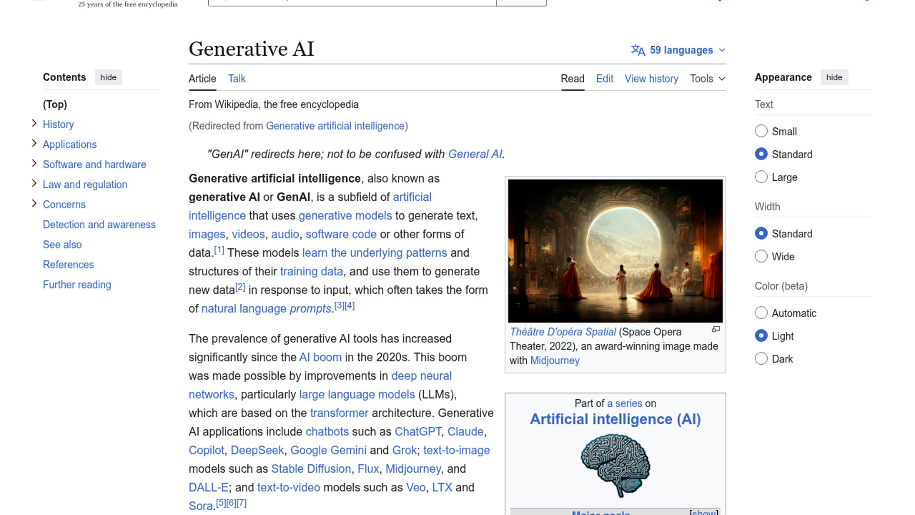Click the Théâtre D'opéra Spatial image thumbnail
915x515 pixels.
(x=615, y=251)
